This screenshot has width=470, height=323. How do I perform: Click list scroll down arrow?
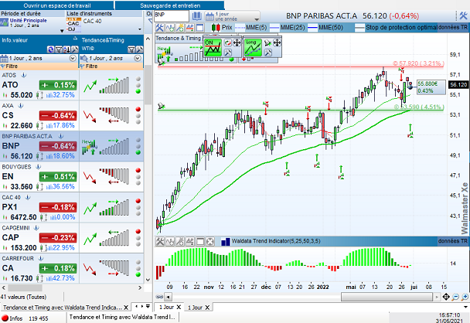pos(148,280)
